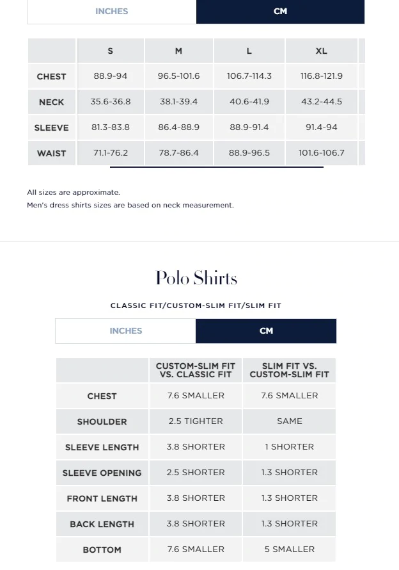
Task: Select the Slim Fit vs. Custom-Slim Fit header
Action: tap(289, 370)
